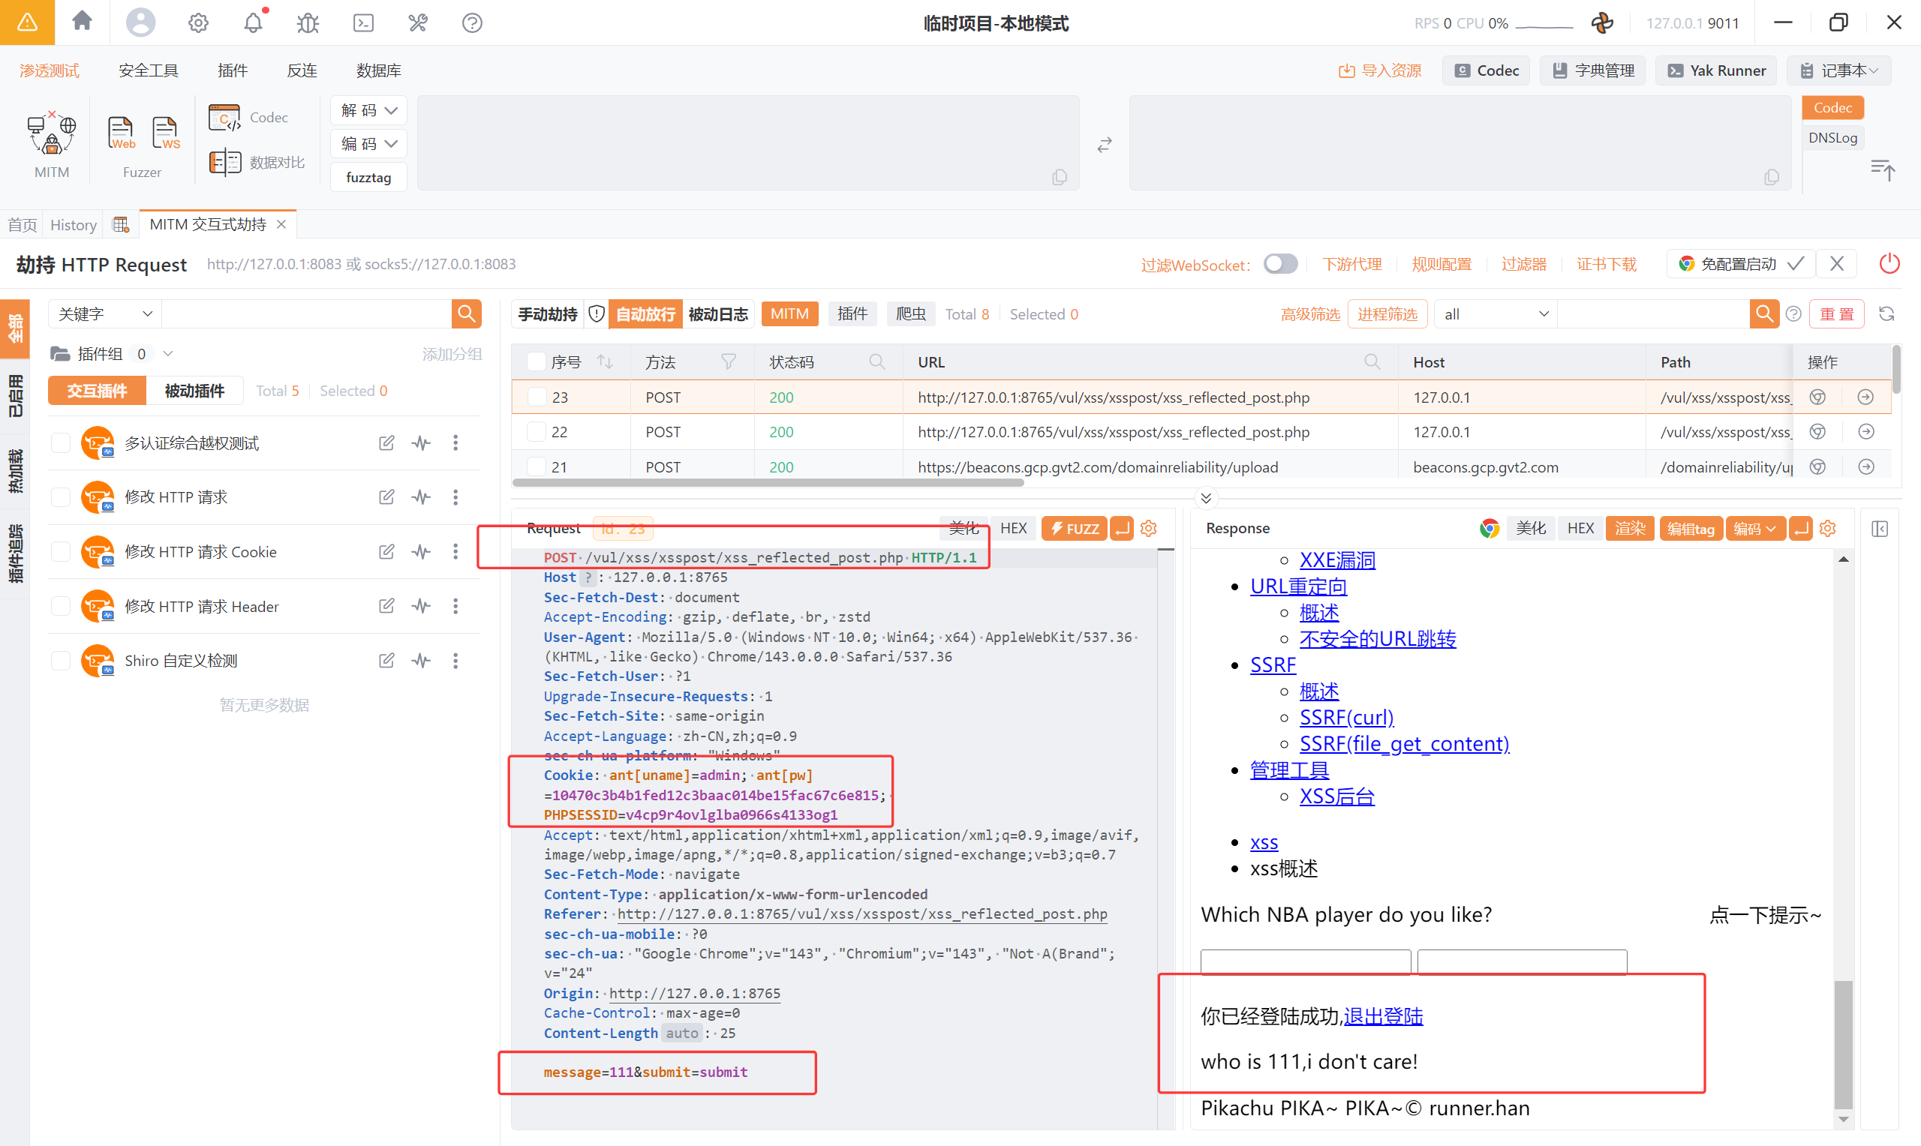
Task: Click the data comparison icon
Action: [x=225, y=162]
